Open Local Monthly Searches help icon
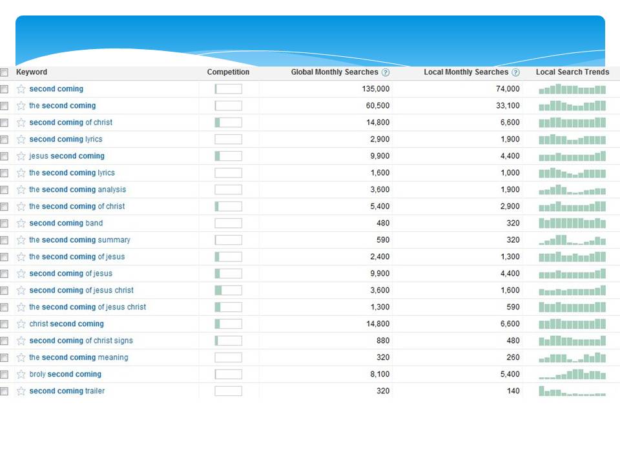 [515, 72]
